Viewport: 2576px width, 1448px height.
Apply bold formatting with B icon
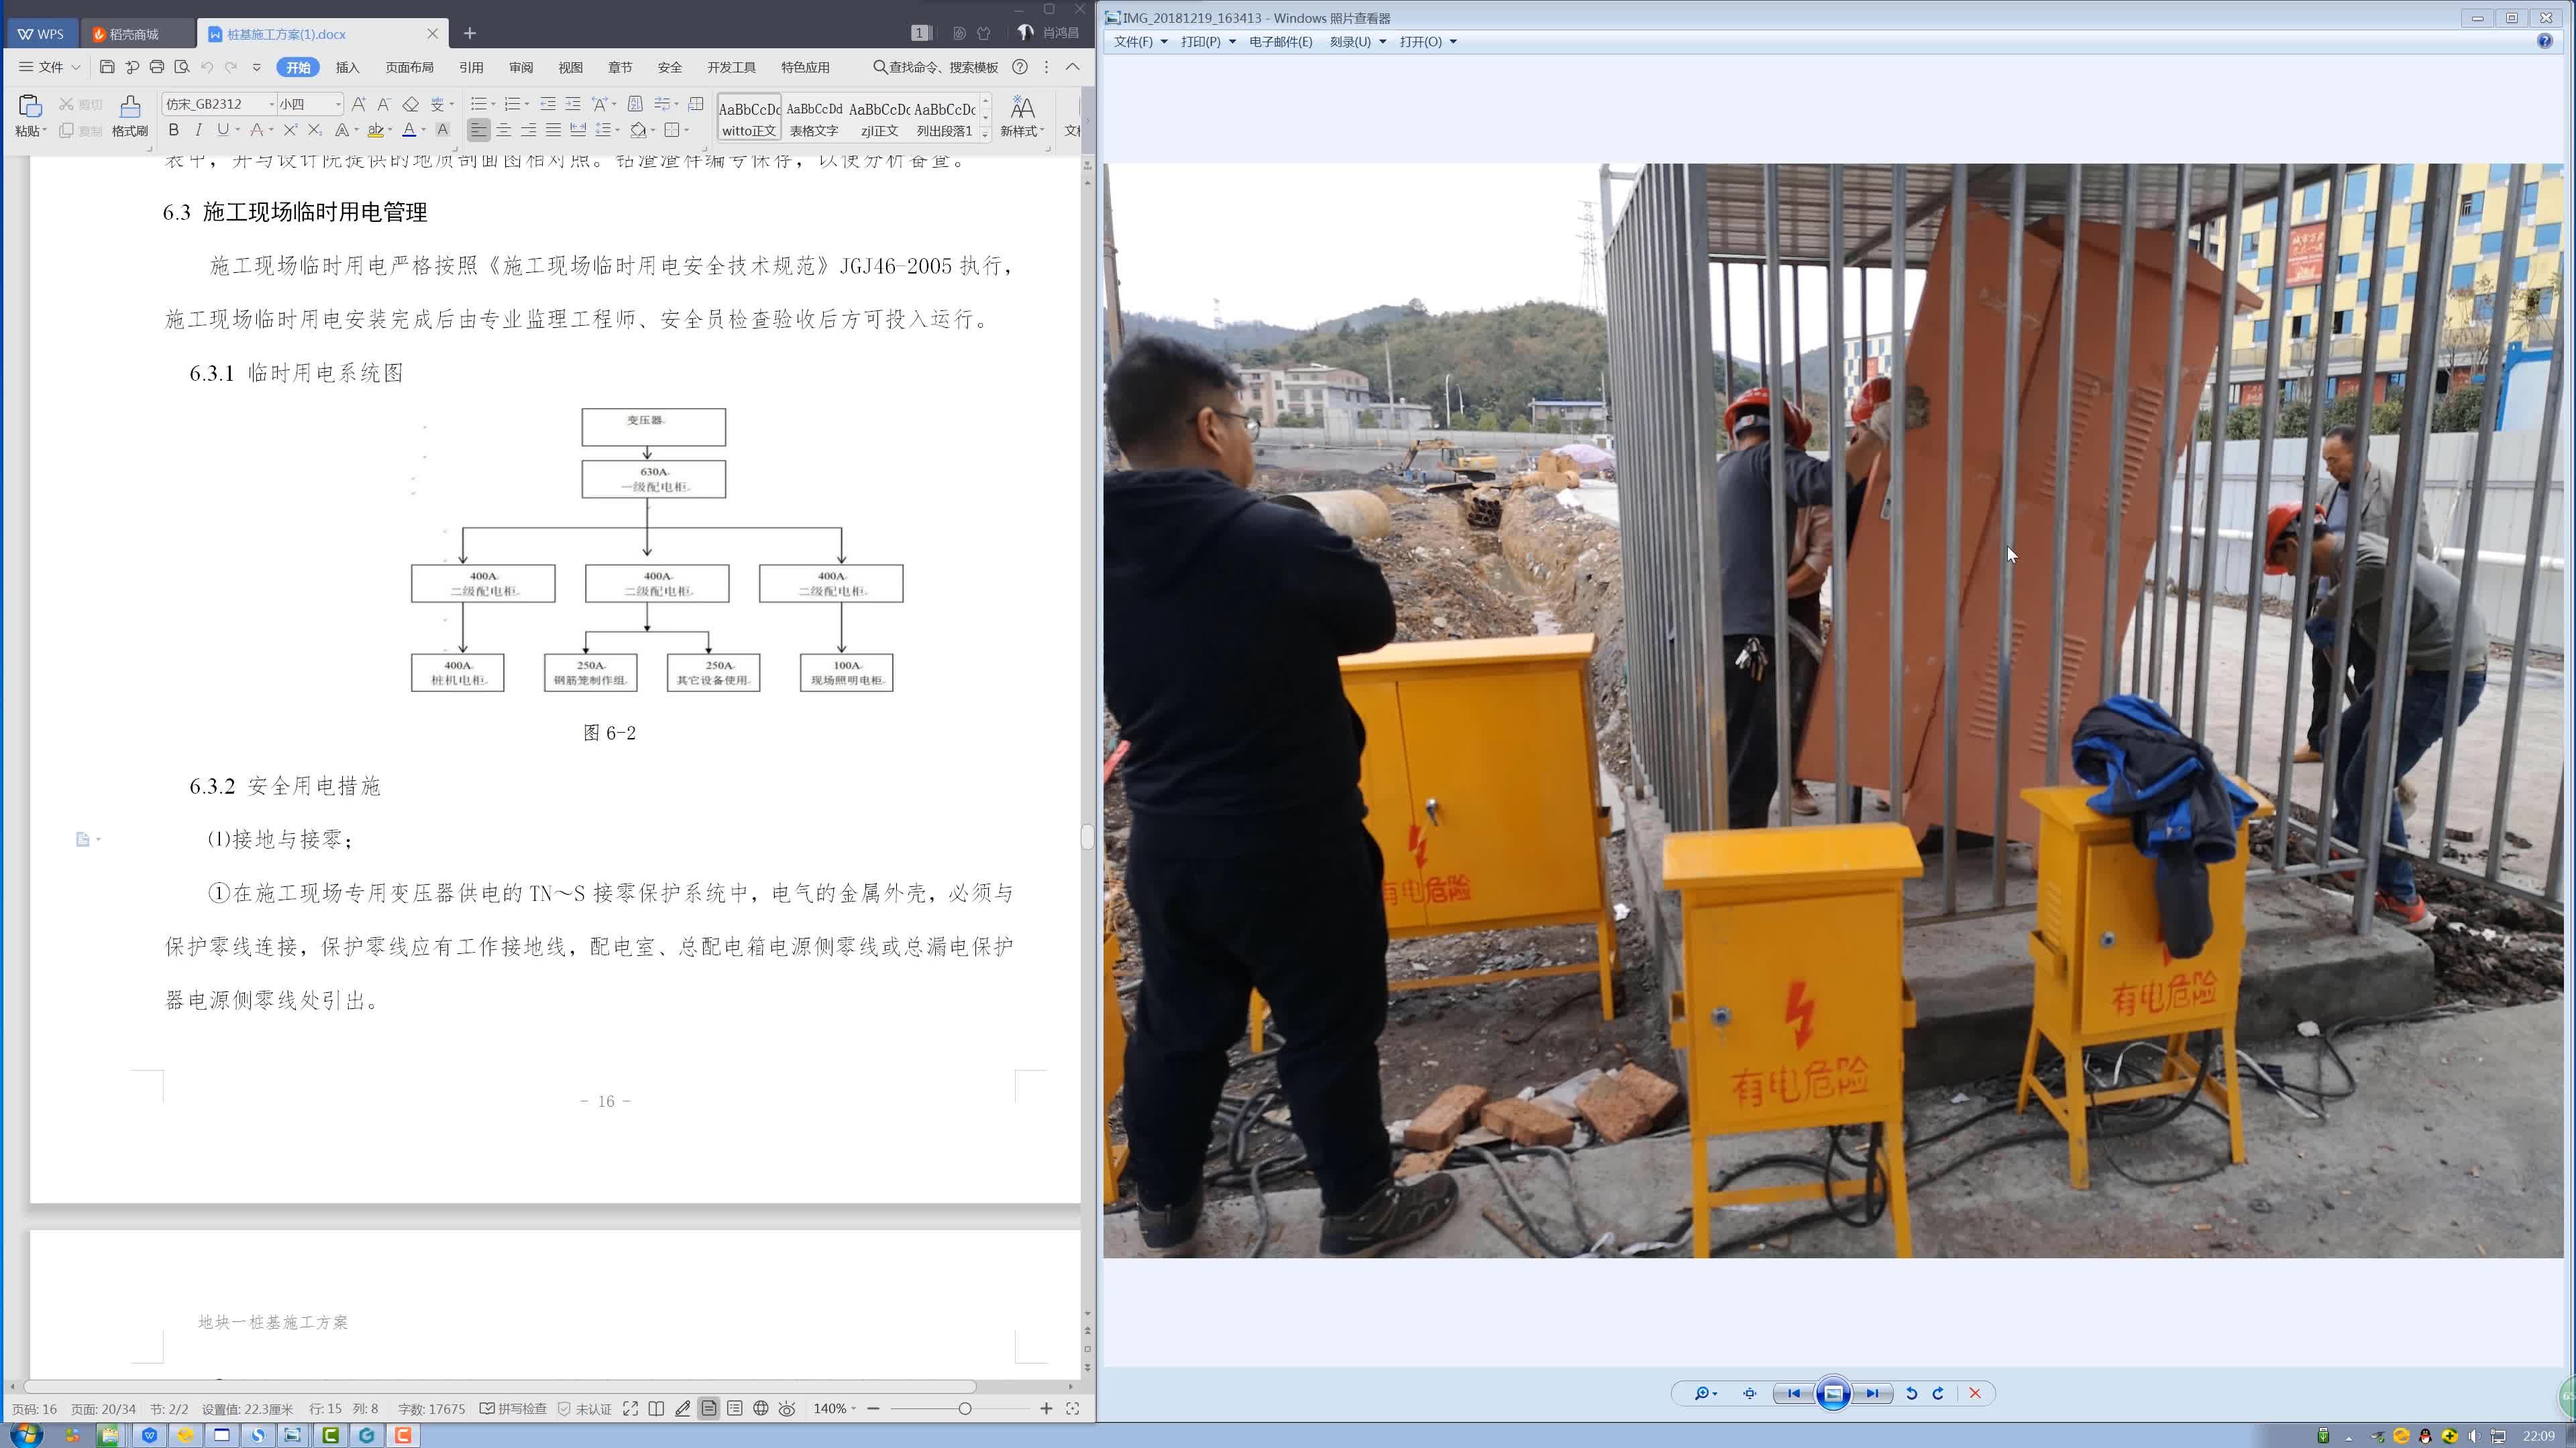tap(174, 130)
